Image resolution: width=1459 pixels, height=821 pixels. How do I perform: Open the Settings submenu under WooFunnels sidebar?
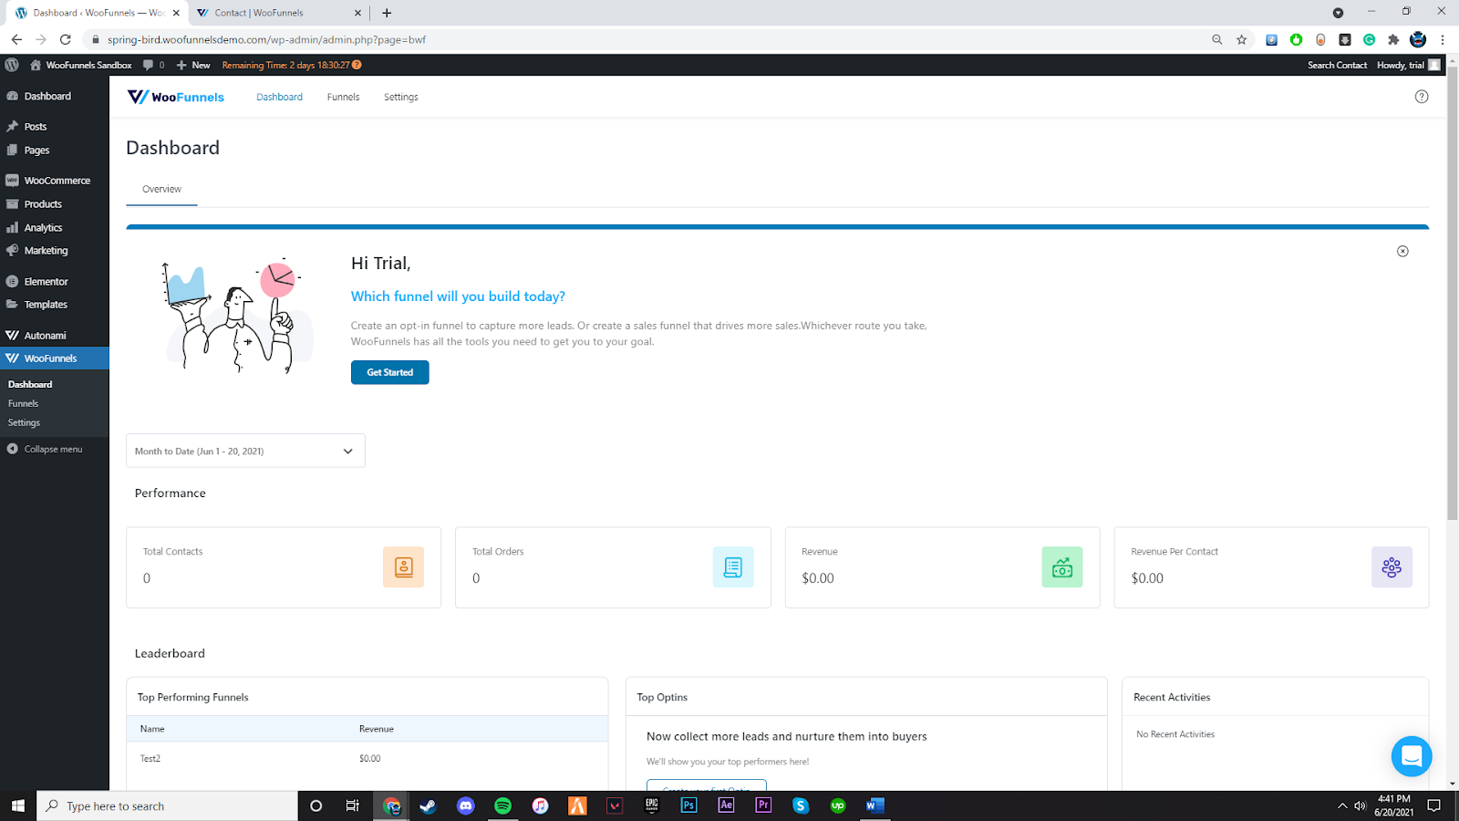[25, 423]
